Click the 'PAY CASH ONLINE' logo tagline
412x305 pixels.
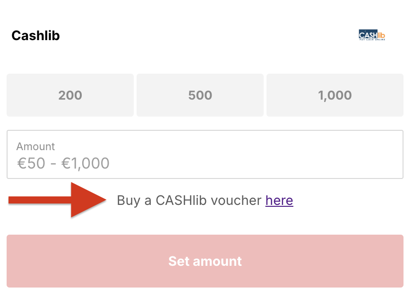click(372, 40)
